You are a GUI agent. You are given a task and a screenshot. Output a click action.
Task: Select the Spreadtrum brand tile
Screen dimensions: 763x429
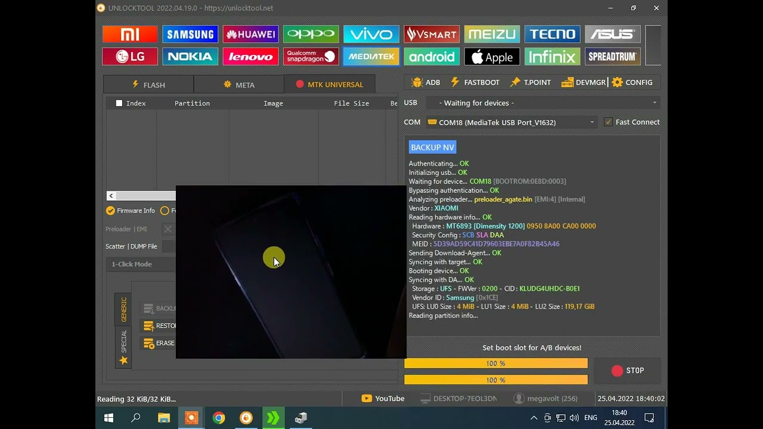[613, 57]
